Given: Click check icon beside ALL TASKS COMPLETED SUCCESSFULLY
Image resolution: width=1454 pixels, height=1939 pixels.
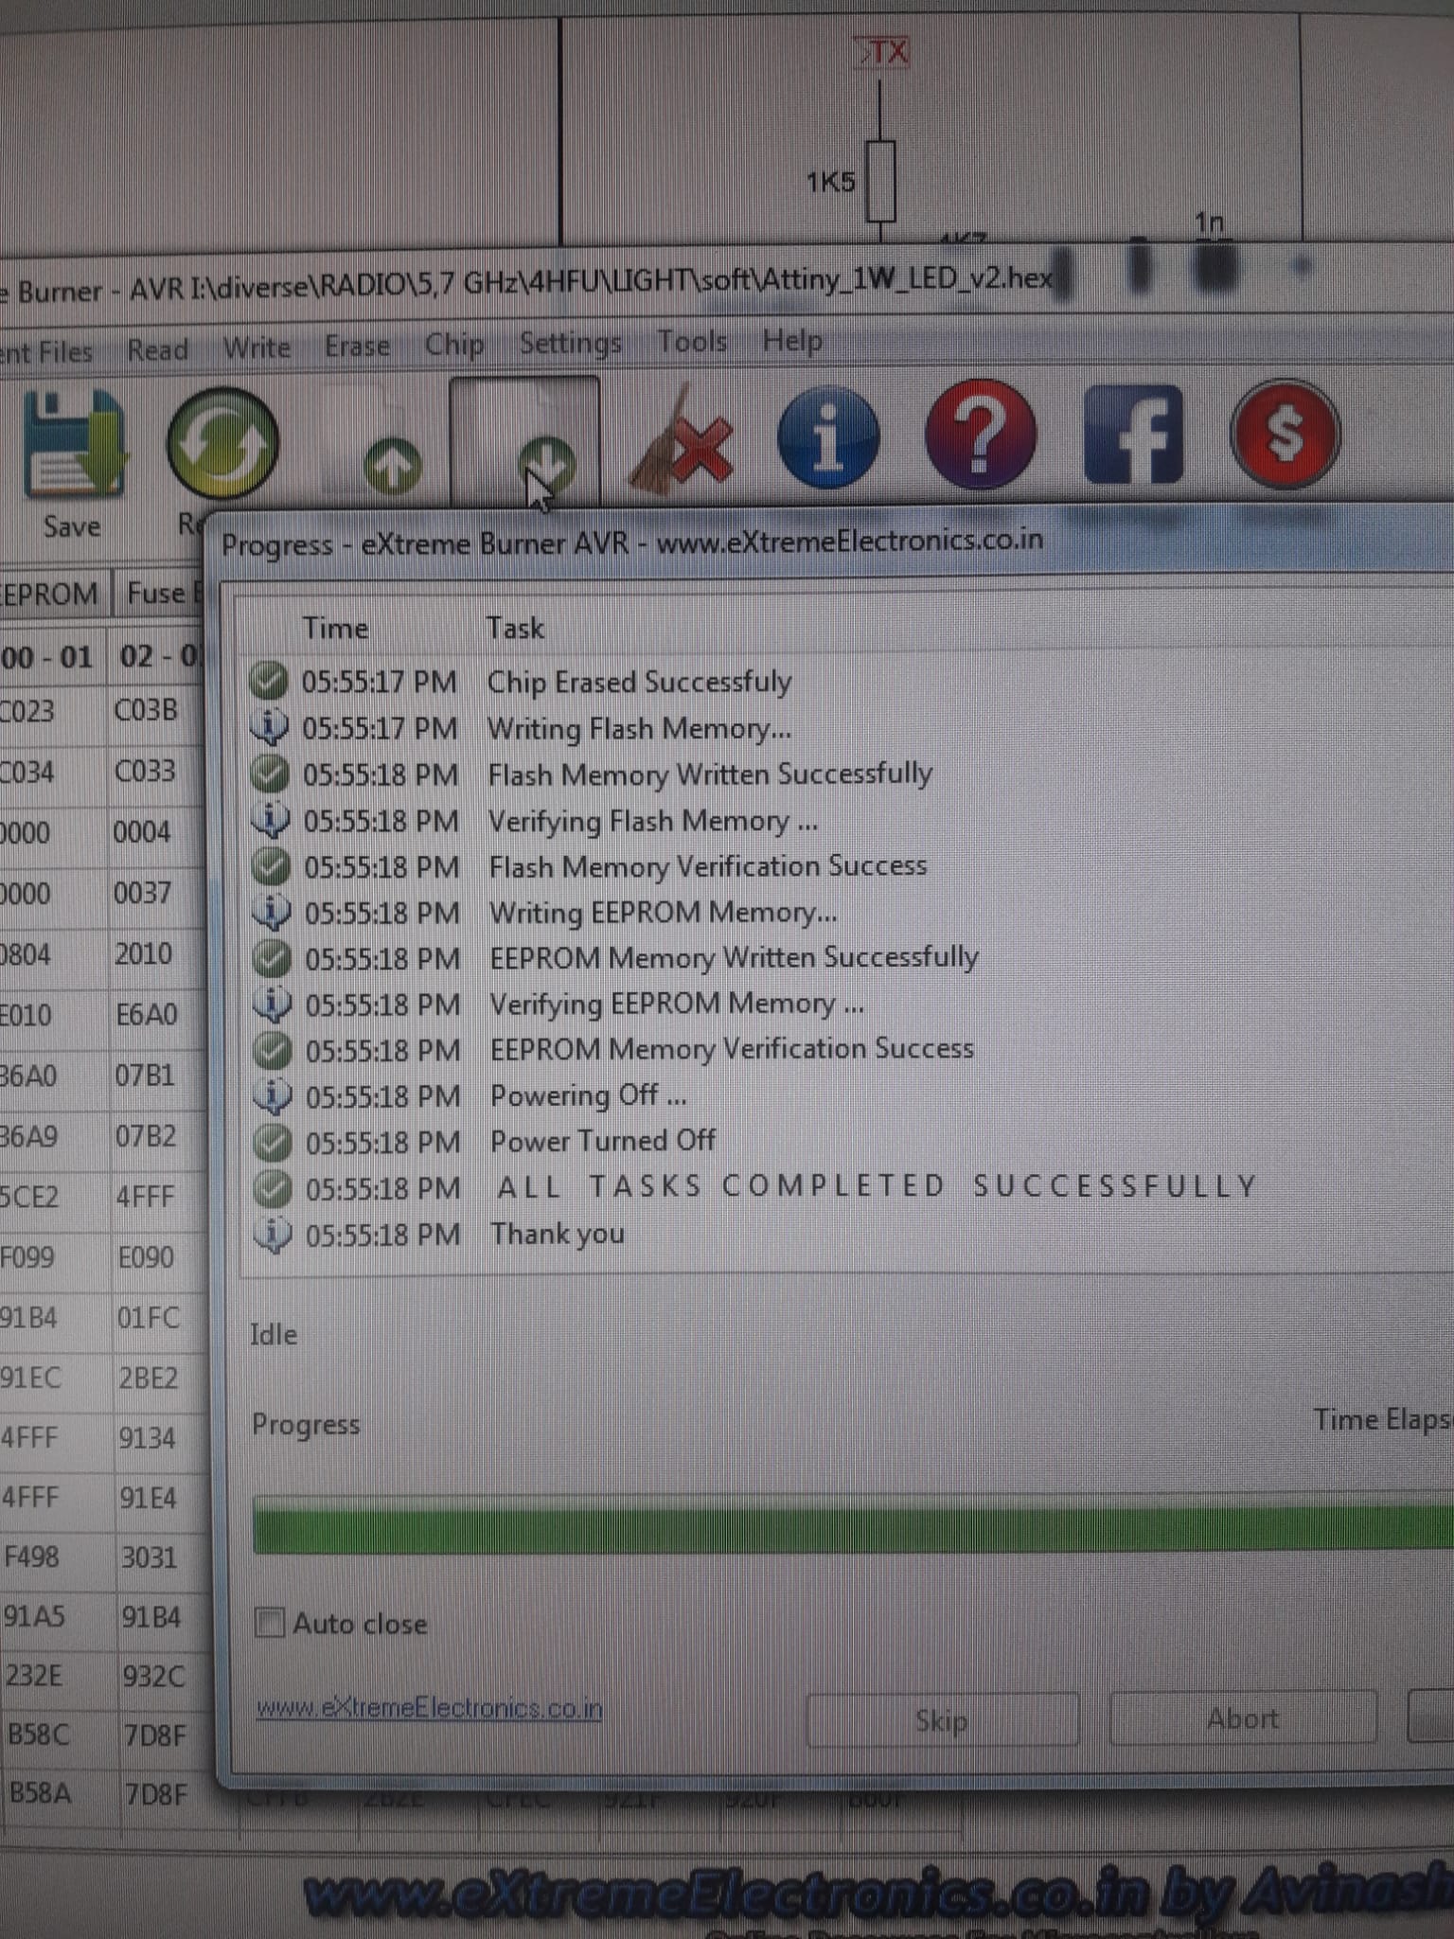Looking at the screenshot, I should 273,1188.
